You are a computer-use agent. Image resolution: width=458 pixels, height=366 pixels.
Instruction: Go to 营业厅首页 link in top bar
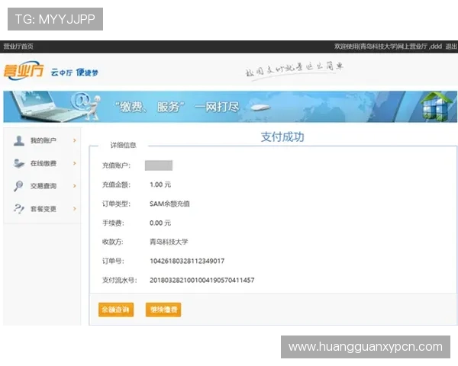click(x=18, y=47)
